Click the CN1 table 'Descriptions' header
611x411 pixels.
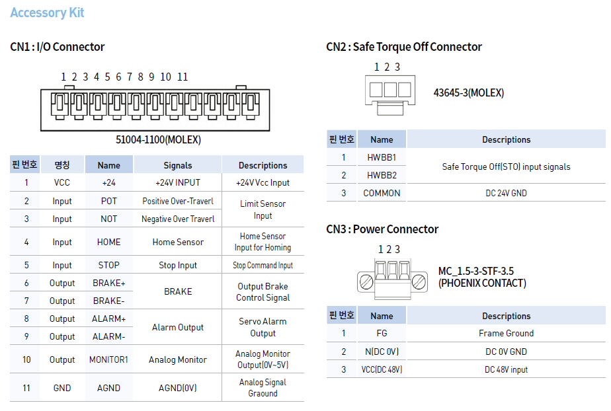(263, 165)
